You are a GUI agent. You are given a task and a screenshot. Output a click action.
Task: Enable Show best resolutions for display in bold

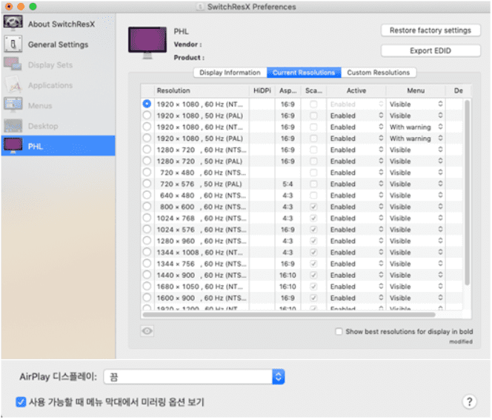339,332
